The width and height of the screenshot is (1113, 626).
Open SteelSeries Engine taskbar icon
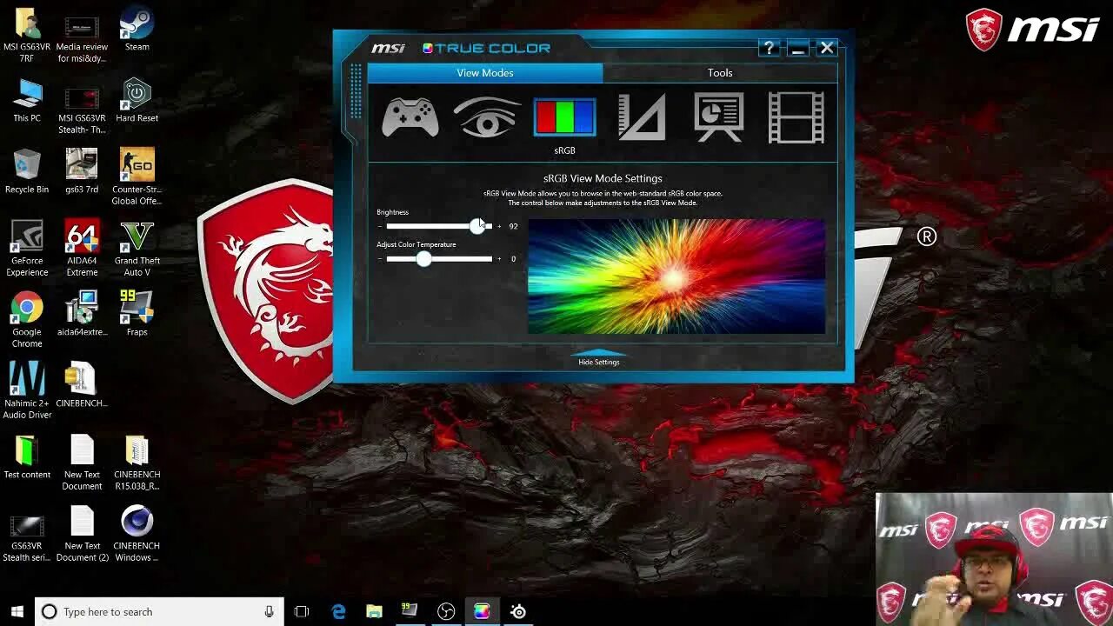(x=518, y=611)
